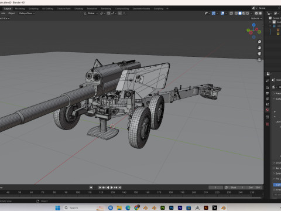Open object type visibility dropdown
The image size is (281, 211).
tap(207, 13)
